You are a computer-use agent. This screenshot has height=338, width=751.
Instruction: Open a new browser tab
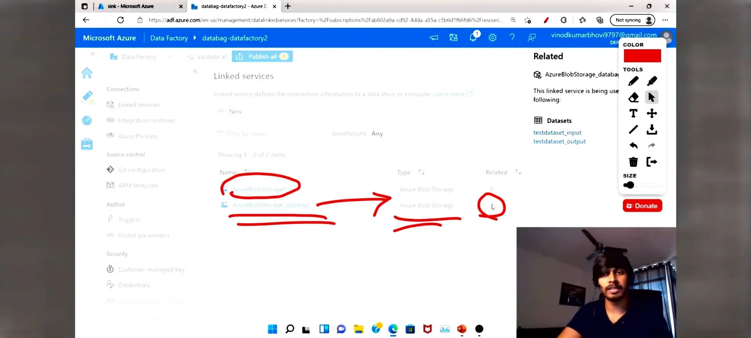[x=288, y=6]
